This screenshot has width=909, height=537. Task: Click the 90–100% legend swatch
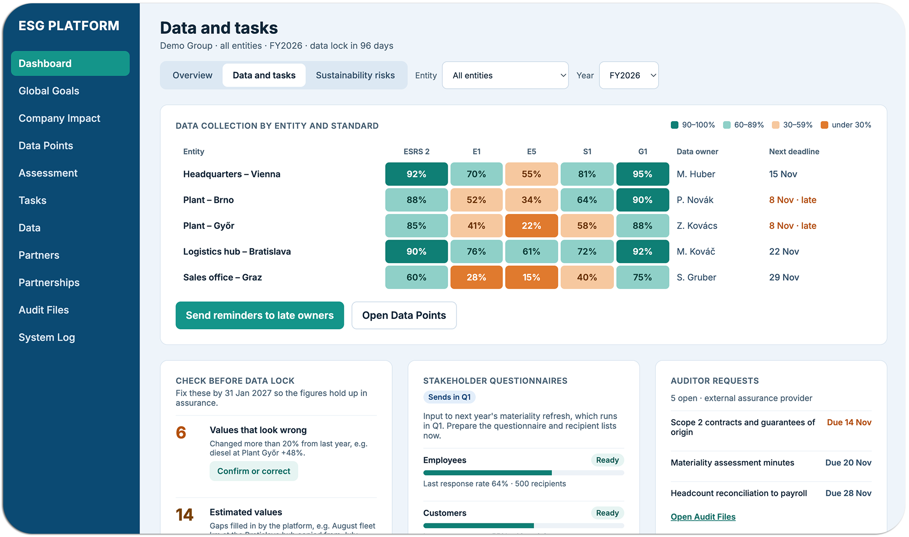pyautogui.click(x=675, y=125)
